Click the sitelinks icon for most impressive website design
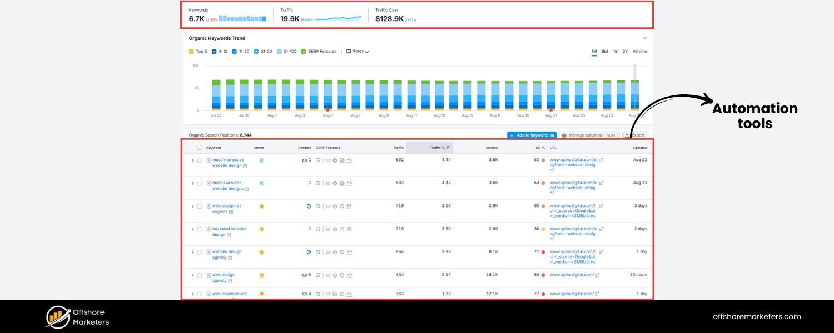Viewport: 834px width, 333px height. coord(328,160)
